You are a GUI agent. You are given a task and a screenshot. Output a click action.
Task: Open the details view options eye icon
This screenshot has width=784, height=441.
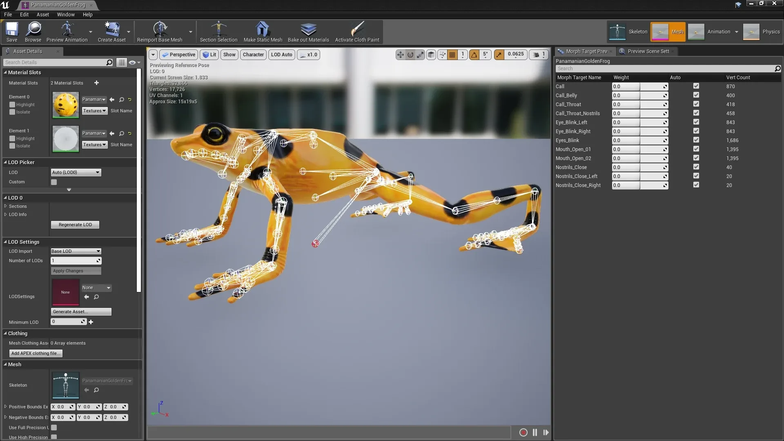click(134, 62)
